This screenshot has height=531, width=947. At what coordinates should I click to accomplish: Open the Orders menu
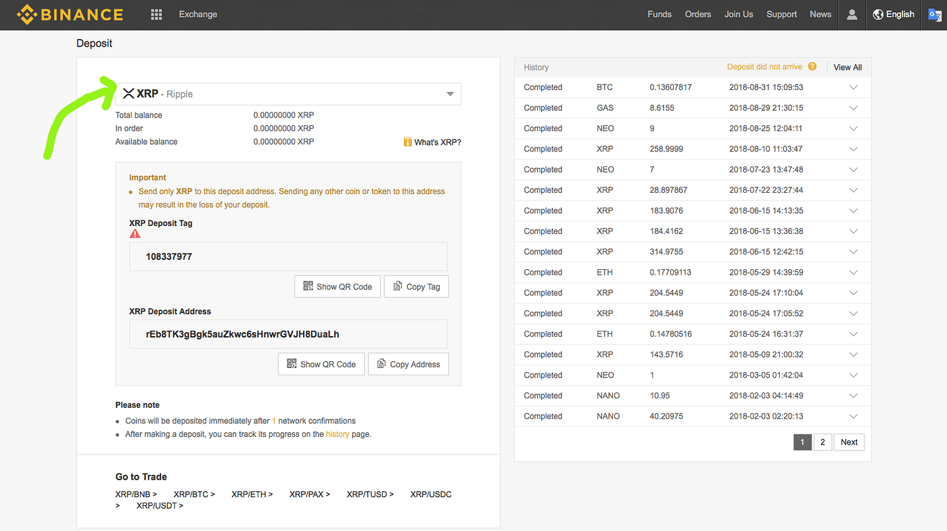coord(698,14)
